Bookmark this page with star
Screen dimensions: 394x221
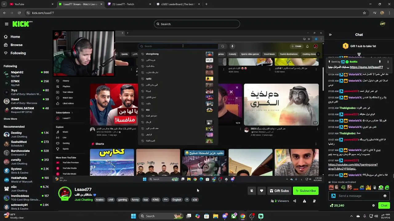[x=364, y=13]
